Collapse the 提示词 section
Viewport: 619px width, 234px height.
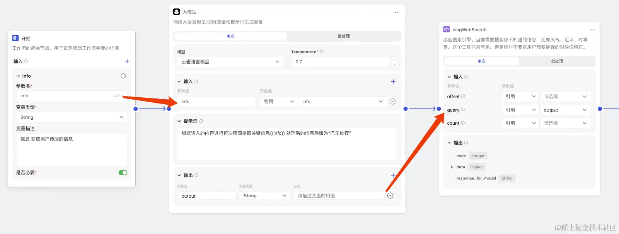(179, 121)
